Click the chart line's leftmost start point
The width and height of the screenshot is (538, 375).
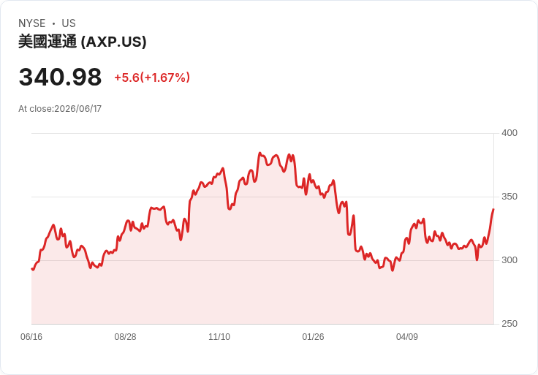click(32, 269)
